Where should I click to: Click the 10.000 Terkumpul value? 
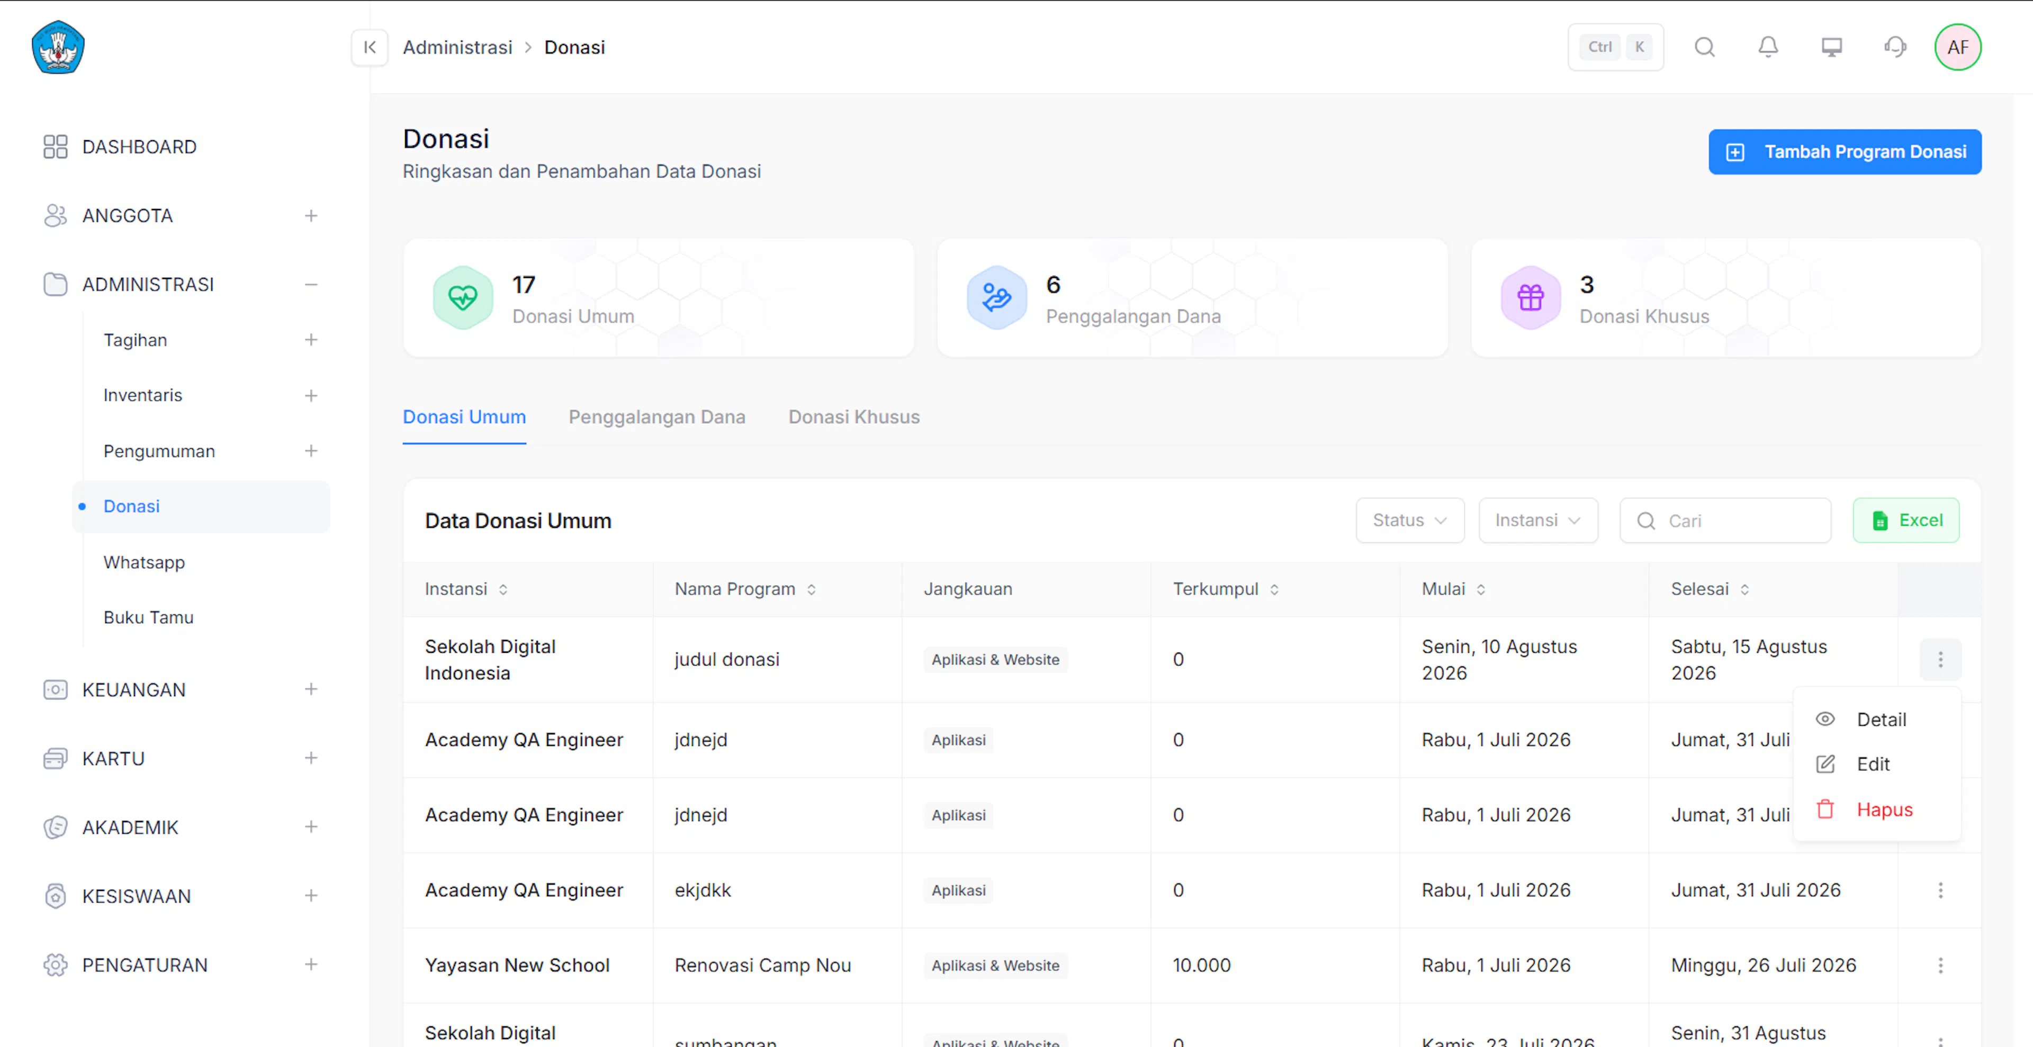1201,965
